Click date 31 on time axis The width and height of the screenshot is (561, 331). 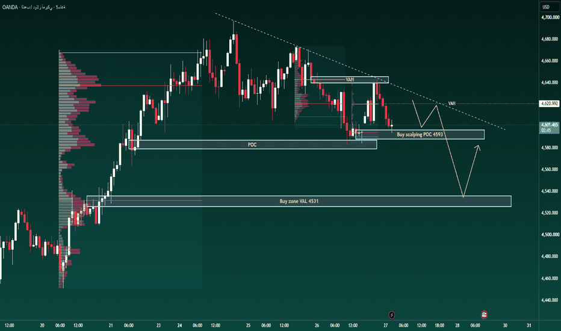[x=529, y=325]
